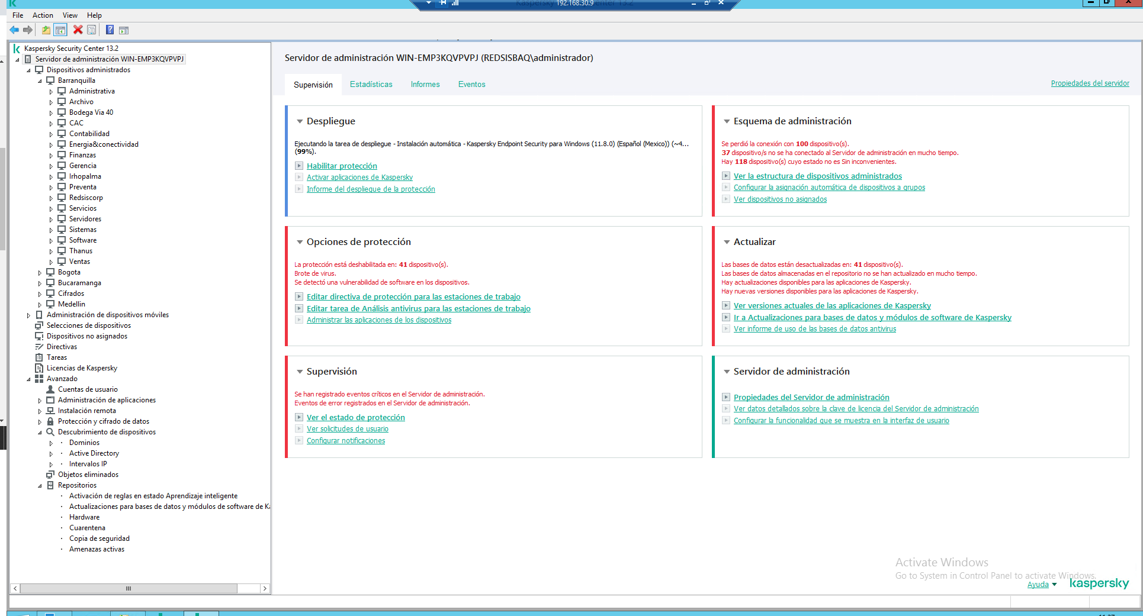Toggle the Show/Hide Console Tree toolbar icon
The image size is (1143, 616).
(x=60, y=30)
